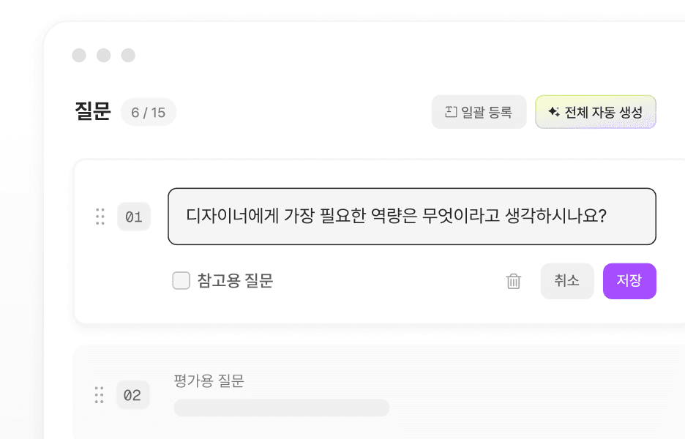Save the question with 저장
Image resolution: width=685 pixels, height=439 pixels.
pos(629,281)
